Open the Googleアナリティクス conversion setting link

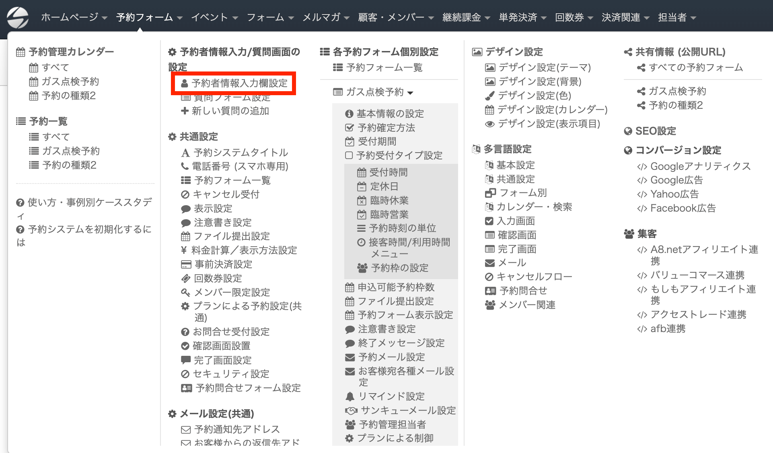pos(700,166)
